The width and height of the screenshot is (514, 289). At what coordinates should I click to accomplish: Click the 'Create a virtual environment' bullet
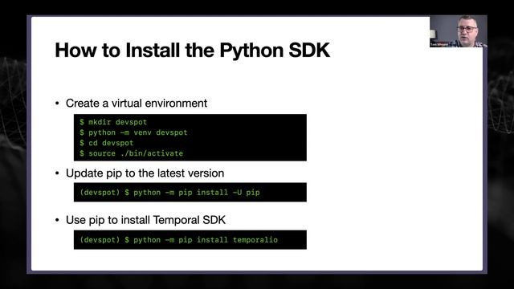[x=137, y=104]
